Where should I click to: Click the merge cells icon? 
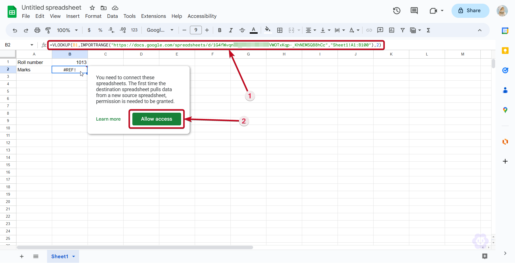pos(291,30)
